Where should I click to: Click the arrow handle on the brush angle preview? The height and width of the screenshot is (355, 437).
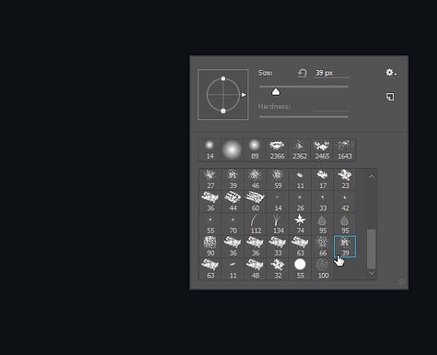point(244,95)
